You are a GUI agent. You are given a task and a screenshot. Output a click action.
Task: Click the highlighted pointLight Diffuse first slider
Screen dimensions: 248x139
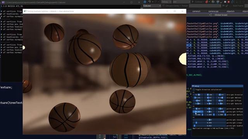coord(198,112)
